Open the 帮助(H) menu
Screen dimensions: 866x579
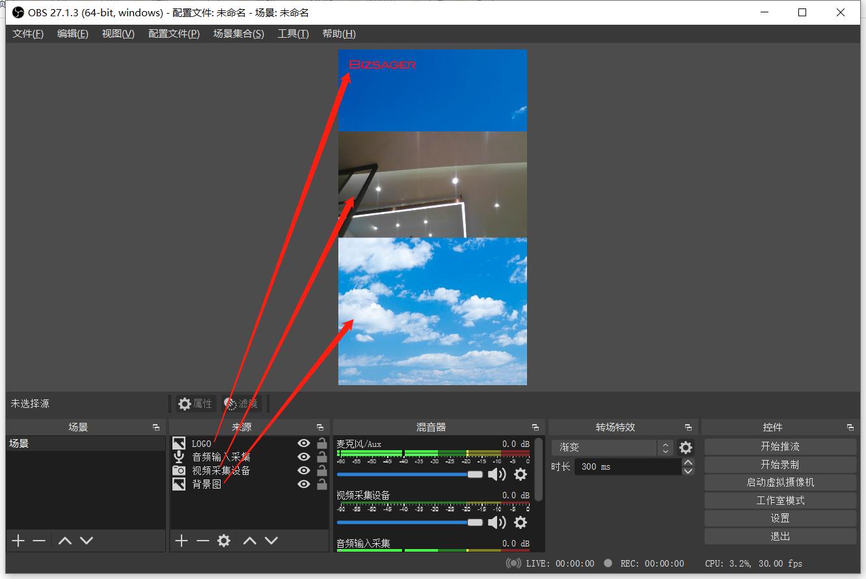tap(339, 34)
